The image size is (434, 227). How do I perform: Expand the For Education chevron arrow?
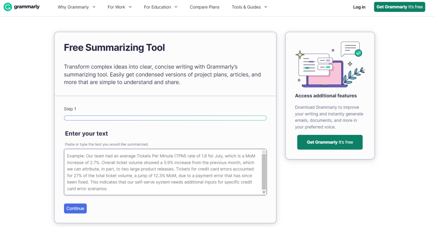coord(176,7)
